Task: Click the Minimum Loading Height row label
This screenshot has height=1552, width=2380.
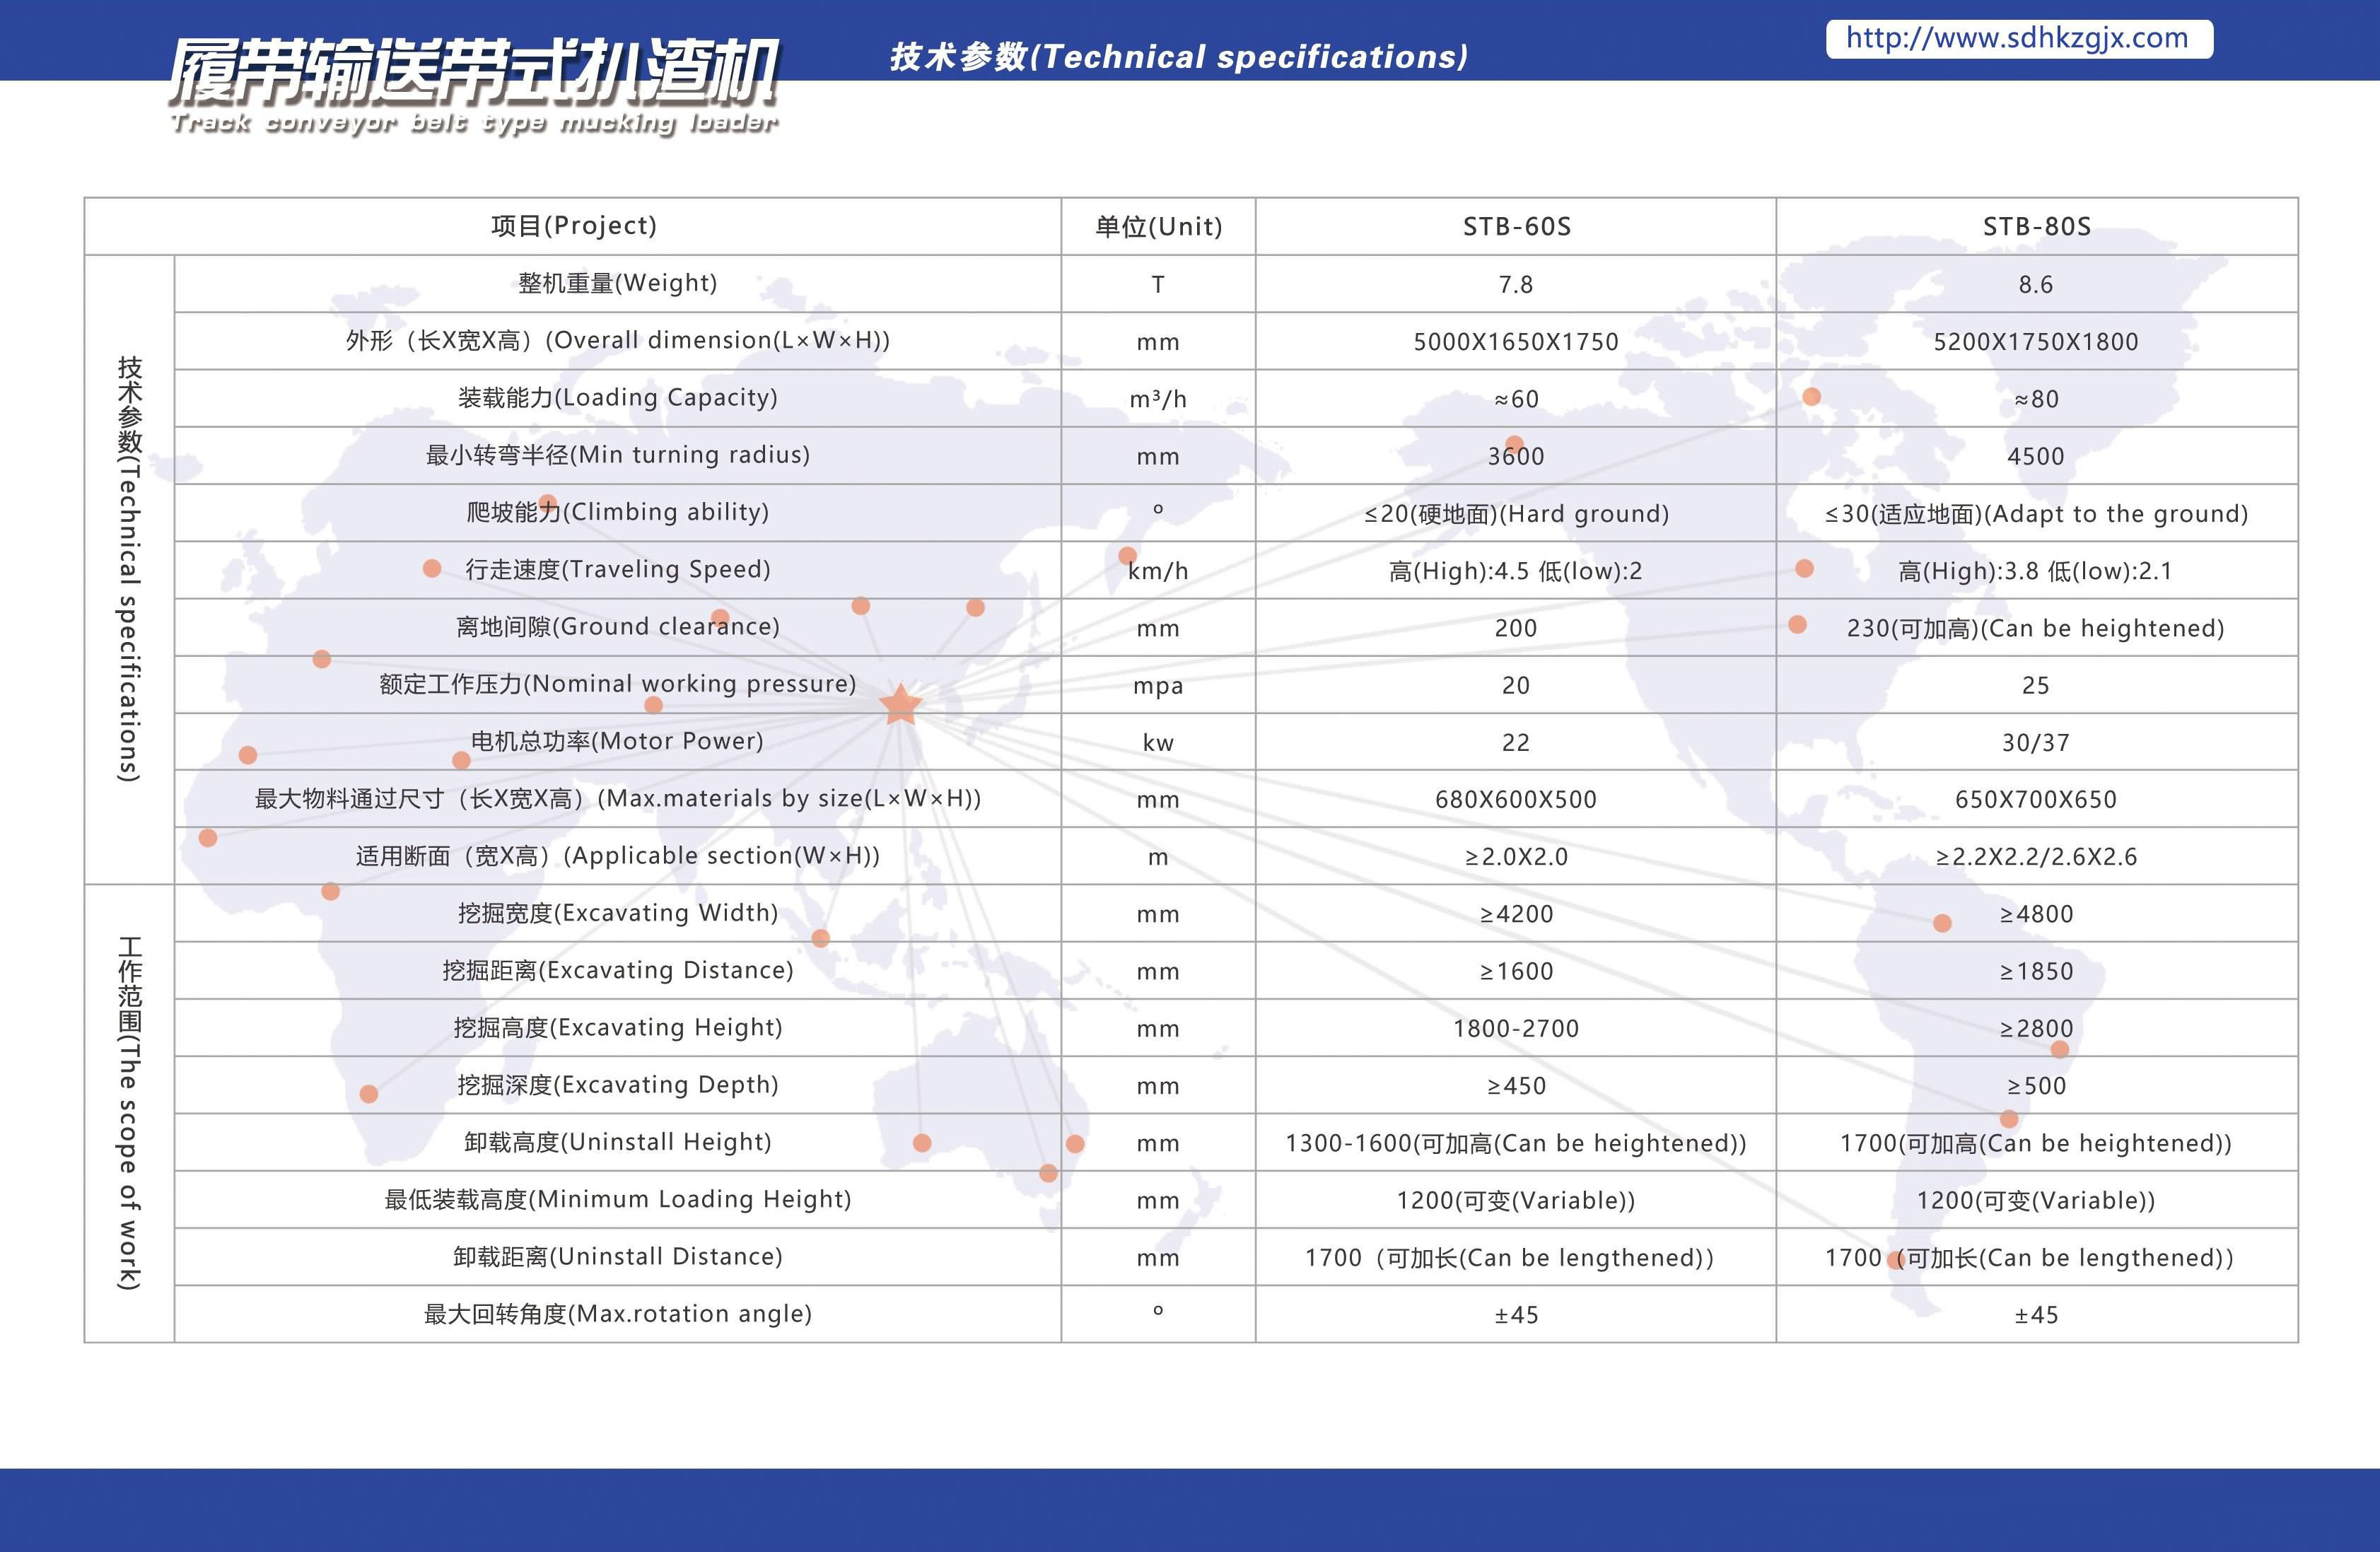Action: 617,1200
